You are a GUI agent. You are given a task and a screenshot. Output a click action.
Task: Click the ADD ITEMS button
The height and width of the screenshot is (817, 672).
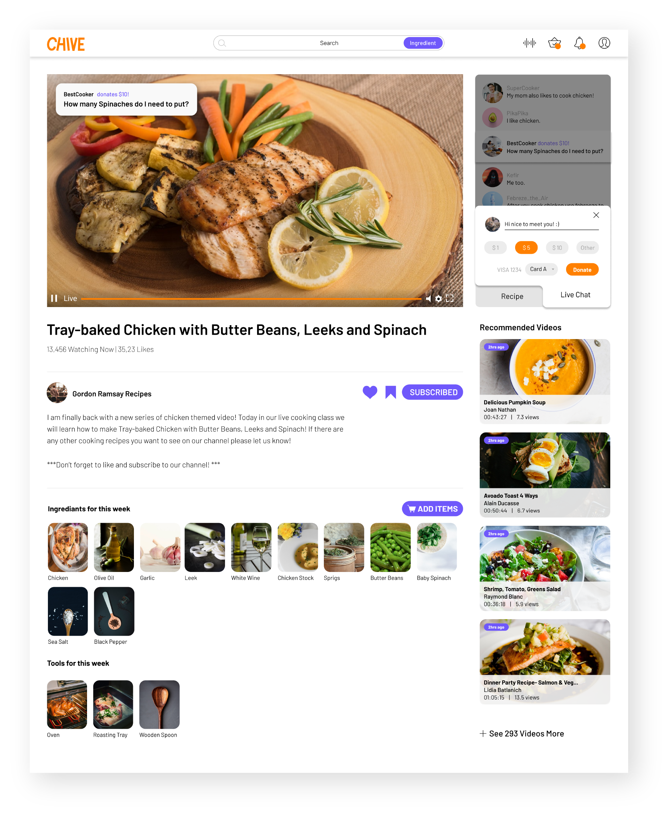point(432,509)
